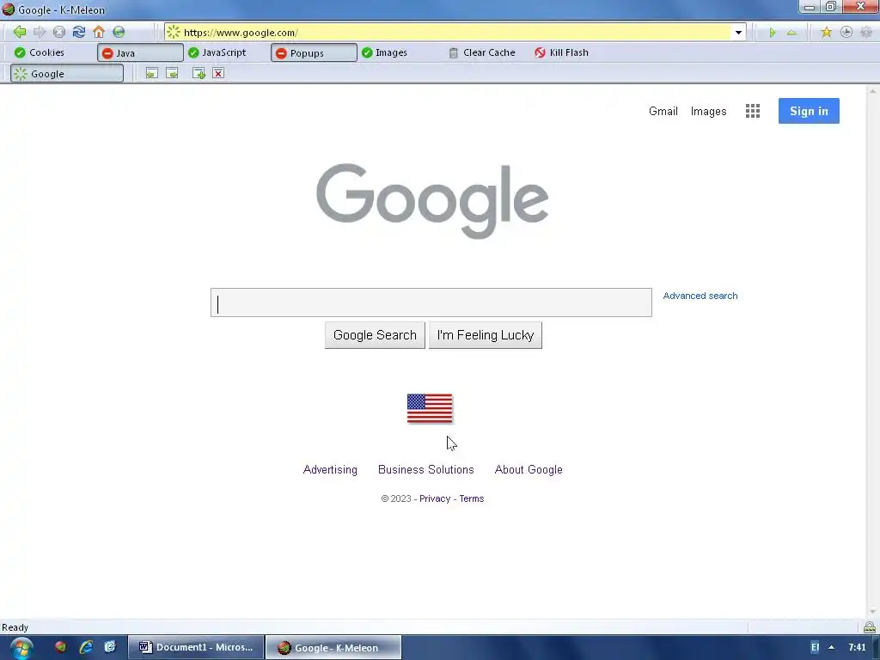This screenshot has height=660, width=880.
Task: Open history with the clock icon
Action: [846, 32]
